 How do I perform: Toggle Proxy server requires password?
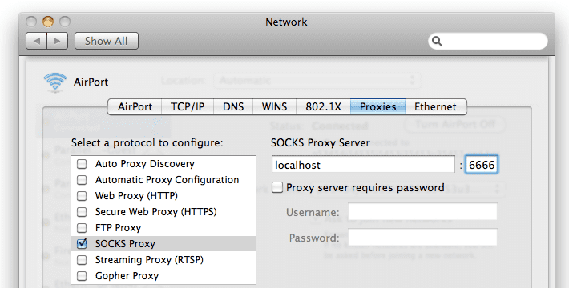pyautogui.click(x=277, y=187)
